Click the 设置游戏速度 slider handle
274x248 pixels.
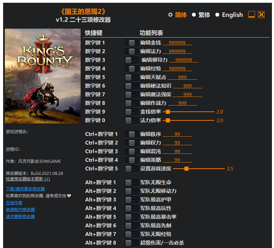point(186,169)
